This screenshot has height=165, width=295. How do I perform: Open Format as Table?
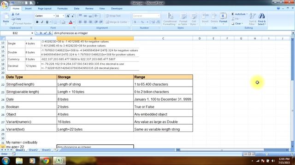tap(183, 19)
